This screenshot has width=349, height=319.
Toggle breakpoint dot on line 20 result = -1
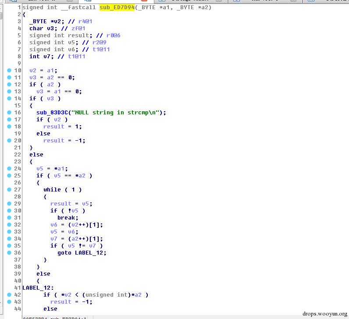(9, 140)
